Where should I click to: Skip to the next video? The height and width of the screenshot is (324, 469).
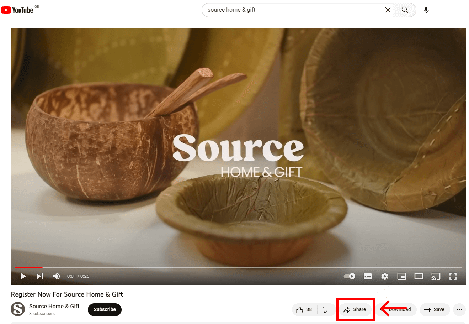click(x=40, y=276)
